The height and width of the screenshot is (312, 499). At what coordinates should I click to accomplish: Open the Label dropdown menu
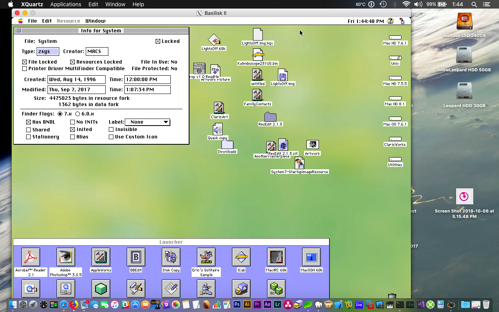tap(147, 122)
